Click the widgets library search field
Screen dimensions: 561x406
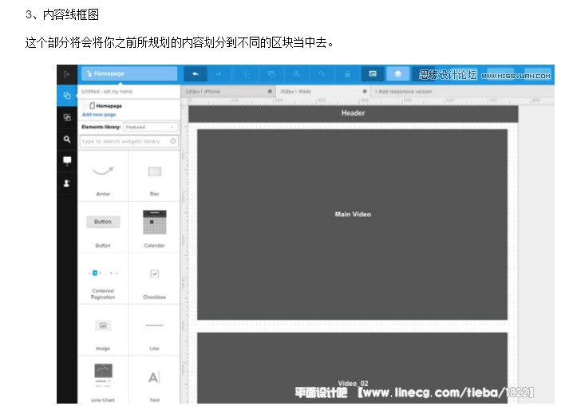(128, 141)
